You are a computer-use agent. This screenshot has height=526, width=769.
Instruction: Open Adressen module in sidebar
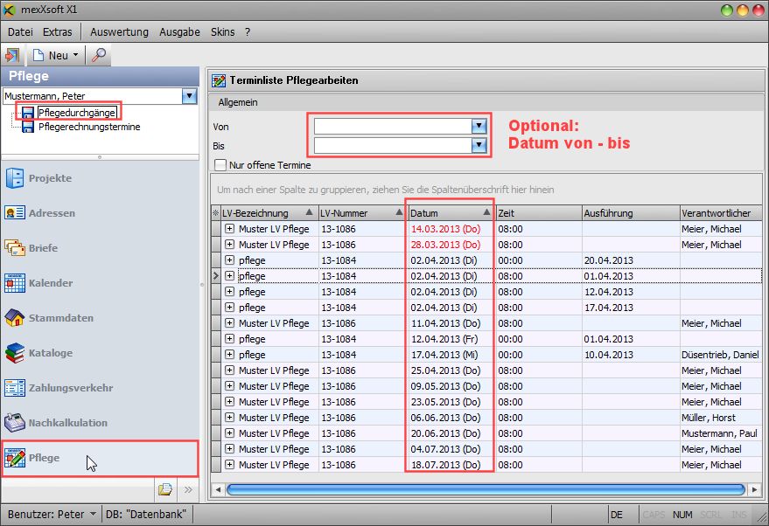coord(100,213)
